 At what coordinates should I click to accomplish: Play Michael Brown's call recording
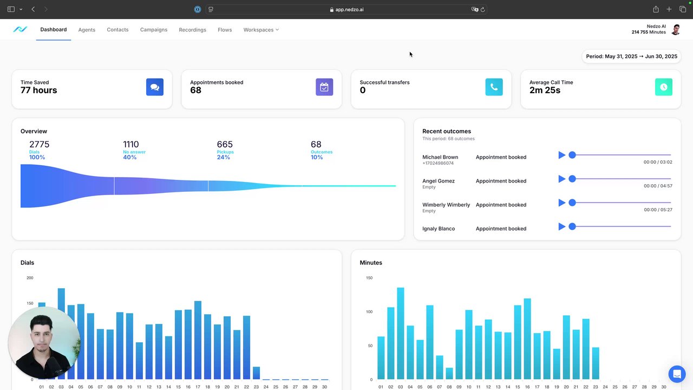[561, 155]
